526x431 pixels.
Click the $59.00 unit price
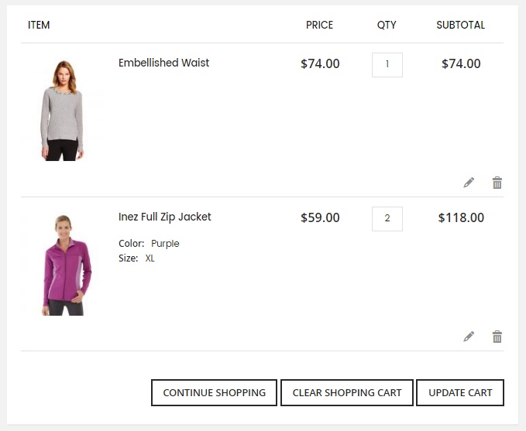tap(320, 217)
